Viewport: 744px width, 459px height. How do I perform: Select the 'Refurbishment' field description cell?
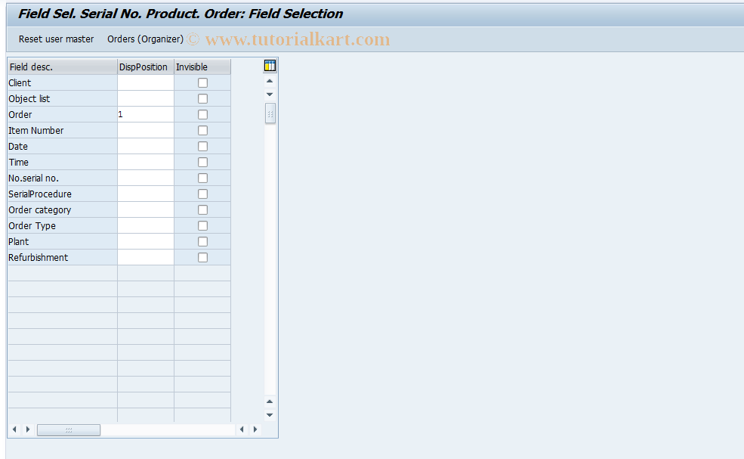62,258
